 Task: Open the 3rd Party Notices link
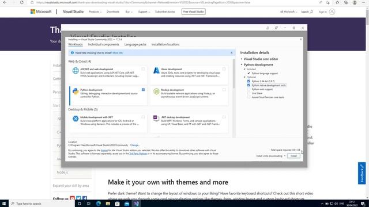pyautogui.click(x=138, y=154)
